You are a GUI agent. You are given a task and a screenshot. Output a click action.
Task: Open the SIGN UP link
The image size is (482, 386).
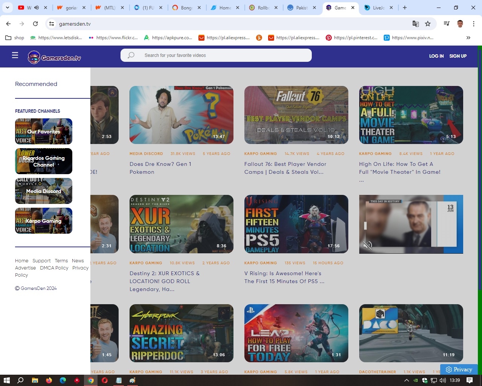[458, 56]
